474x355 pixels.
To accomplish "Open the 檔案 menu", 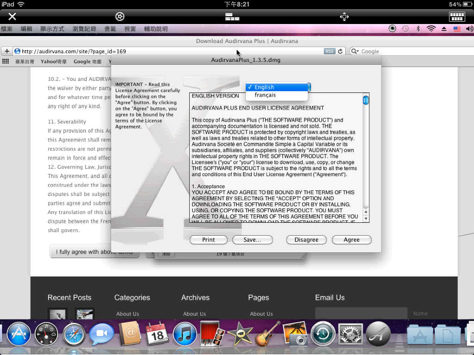I will point(6,29).
